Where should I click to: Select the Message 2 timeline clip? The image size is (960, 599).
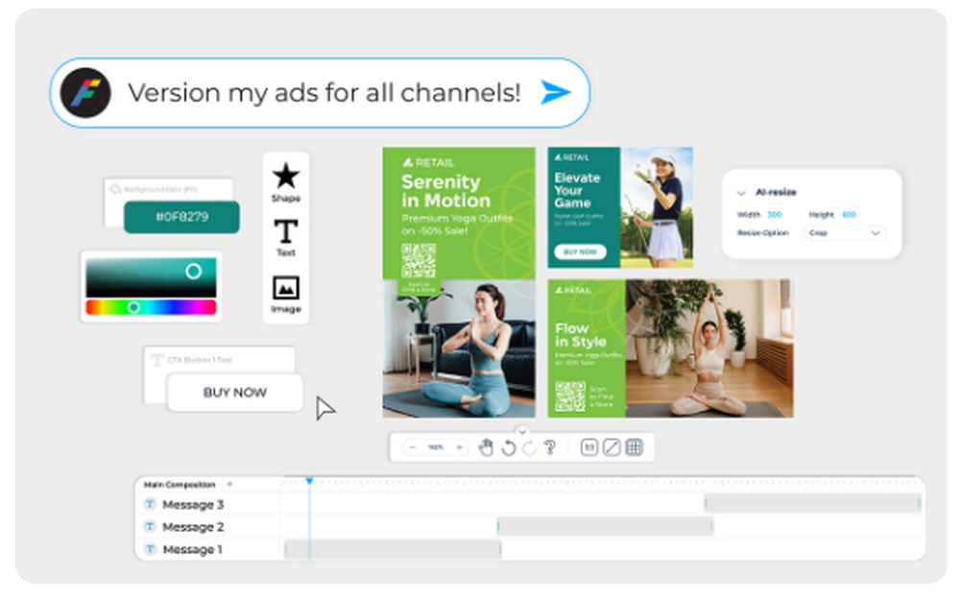(x=605, y=526)
